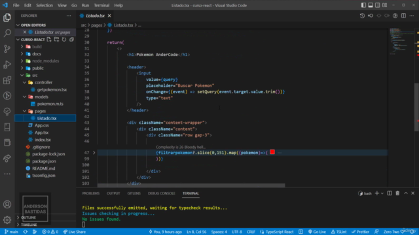Image resolution: width=419 pixels, height=235 pixels.
Task: Open the Source Control view
Action: click(7, 49)
